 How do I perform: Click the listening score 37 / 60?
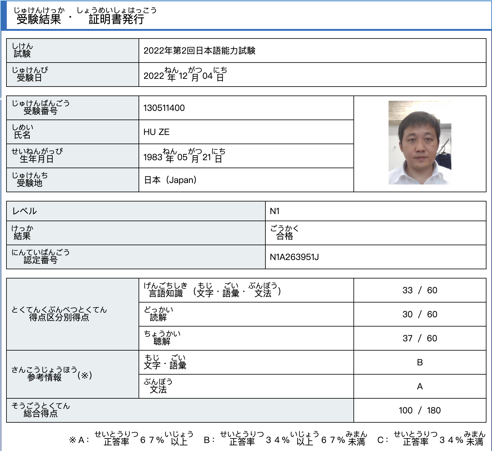[420, 338]
